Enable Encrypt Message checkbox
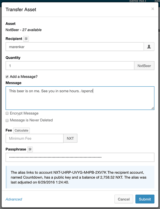Image resolution: width=160 pixels, height=209 pixels. (7, 114)
